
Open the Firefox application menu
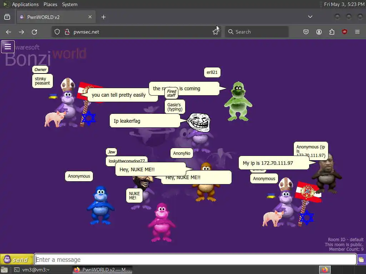click(x=357, y=32)
